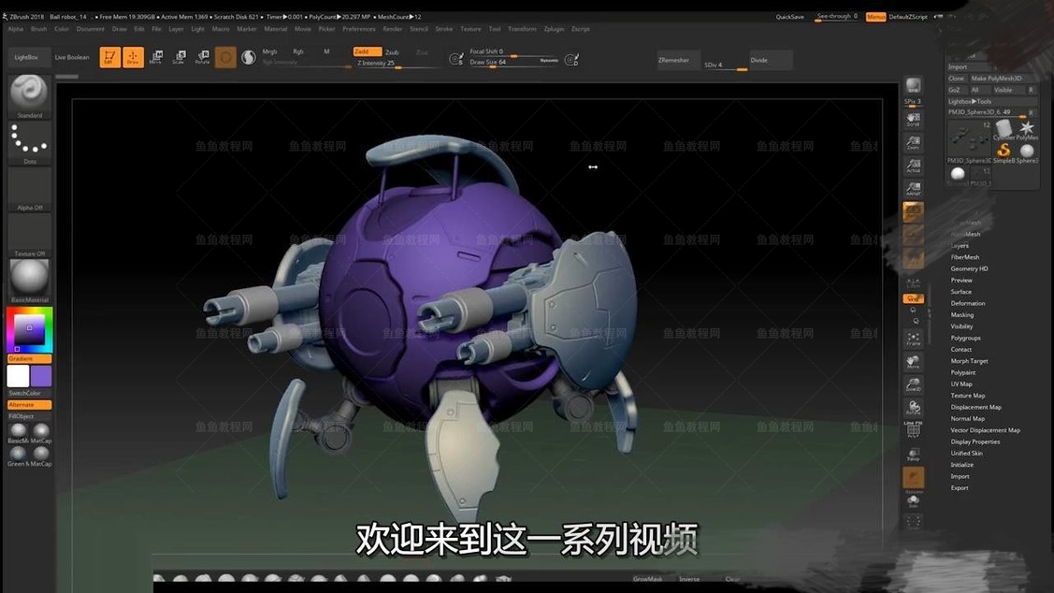The height and width of the screenshot is (593, 1054).
Task: Open the Material menu
Action: pyautogui.click(x=276, y=29)
